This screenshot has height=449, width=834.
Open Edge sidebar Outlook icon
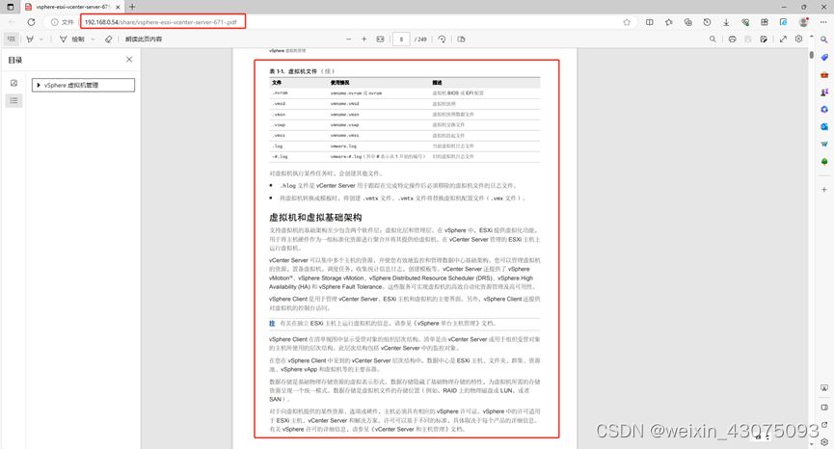coord(824,126)
